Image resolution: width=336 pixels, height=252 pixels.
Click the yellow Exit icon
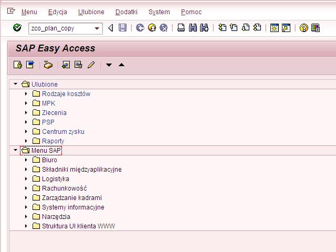tap(152, 28)
